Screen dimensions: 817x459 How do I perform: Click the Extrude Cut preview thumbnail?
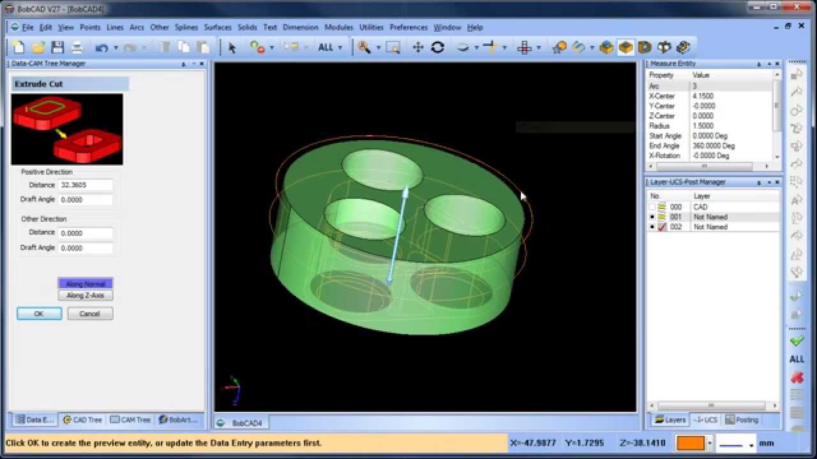(67, 129)
